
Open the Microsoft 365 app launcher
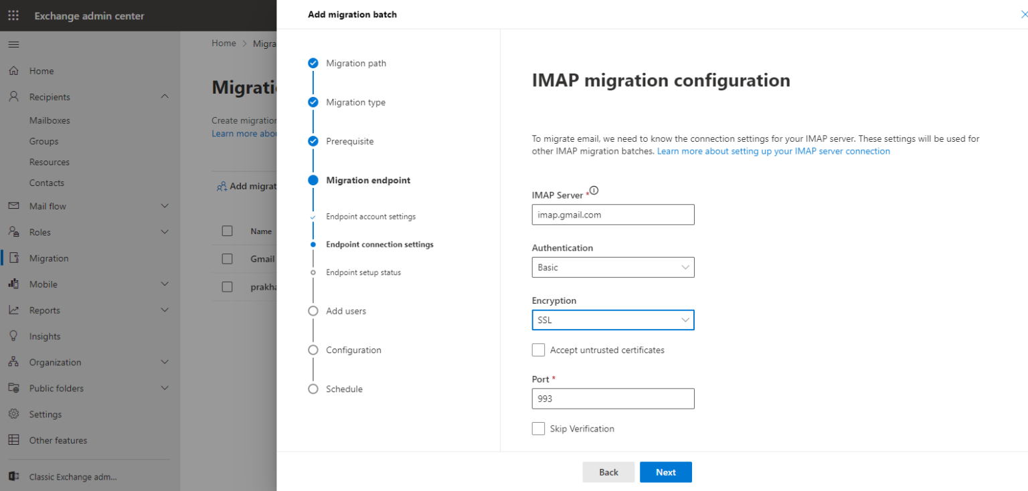[x=12, y=14]
